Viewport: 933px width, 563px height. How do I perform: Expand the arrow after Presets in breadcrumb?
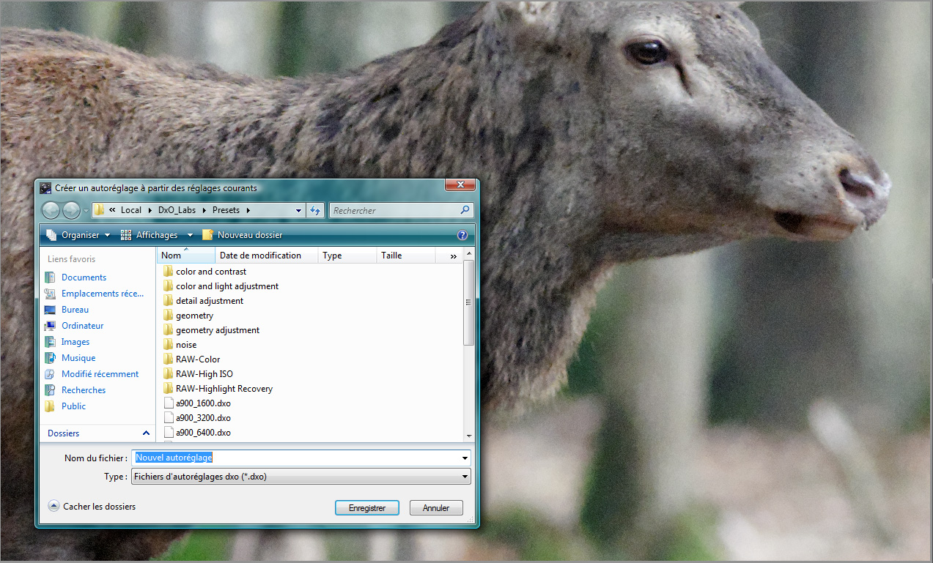(248, 210)
